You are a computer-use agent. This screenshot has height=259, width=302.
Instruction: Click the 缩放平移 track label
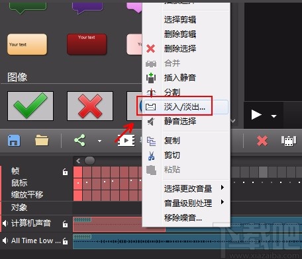[27, 195]
